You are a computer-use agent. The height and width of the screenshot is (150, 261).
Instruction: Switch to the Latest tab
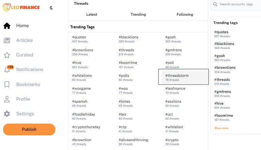(x=91, y=14)
